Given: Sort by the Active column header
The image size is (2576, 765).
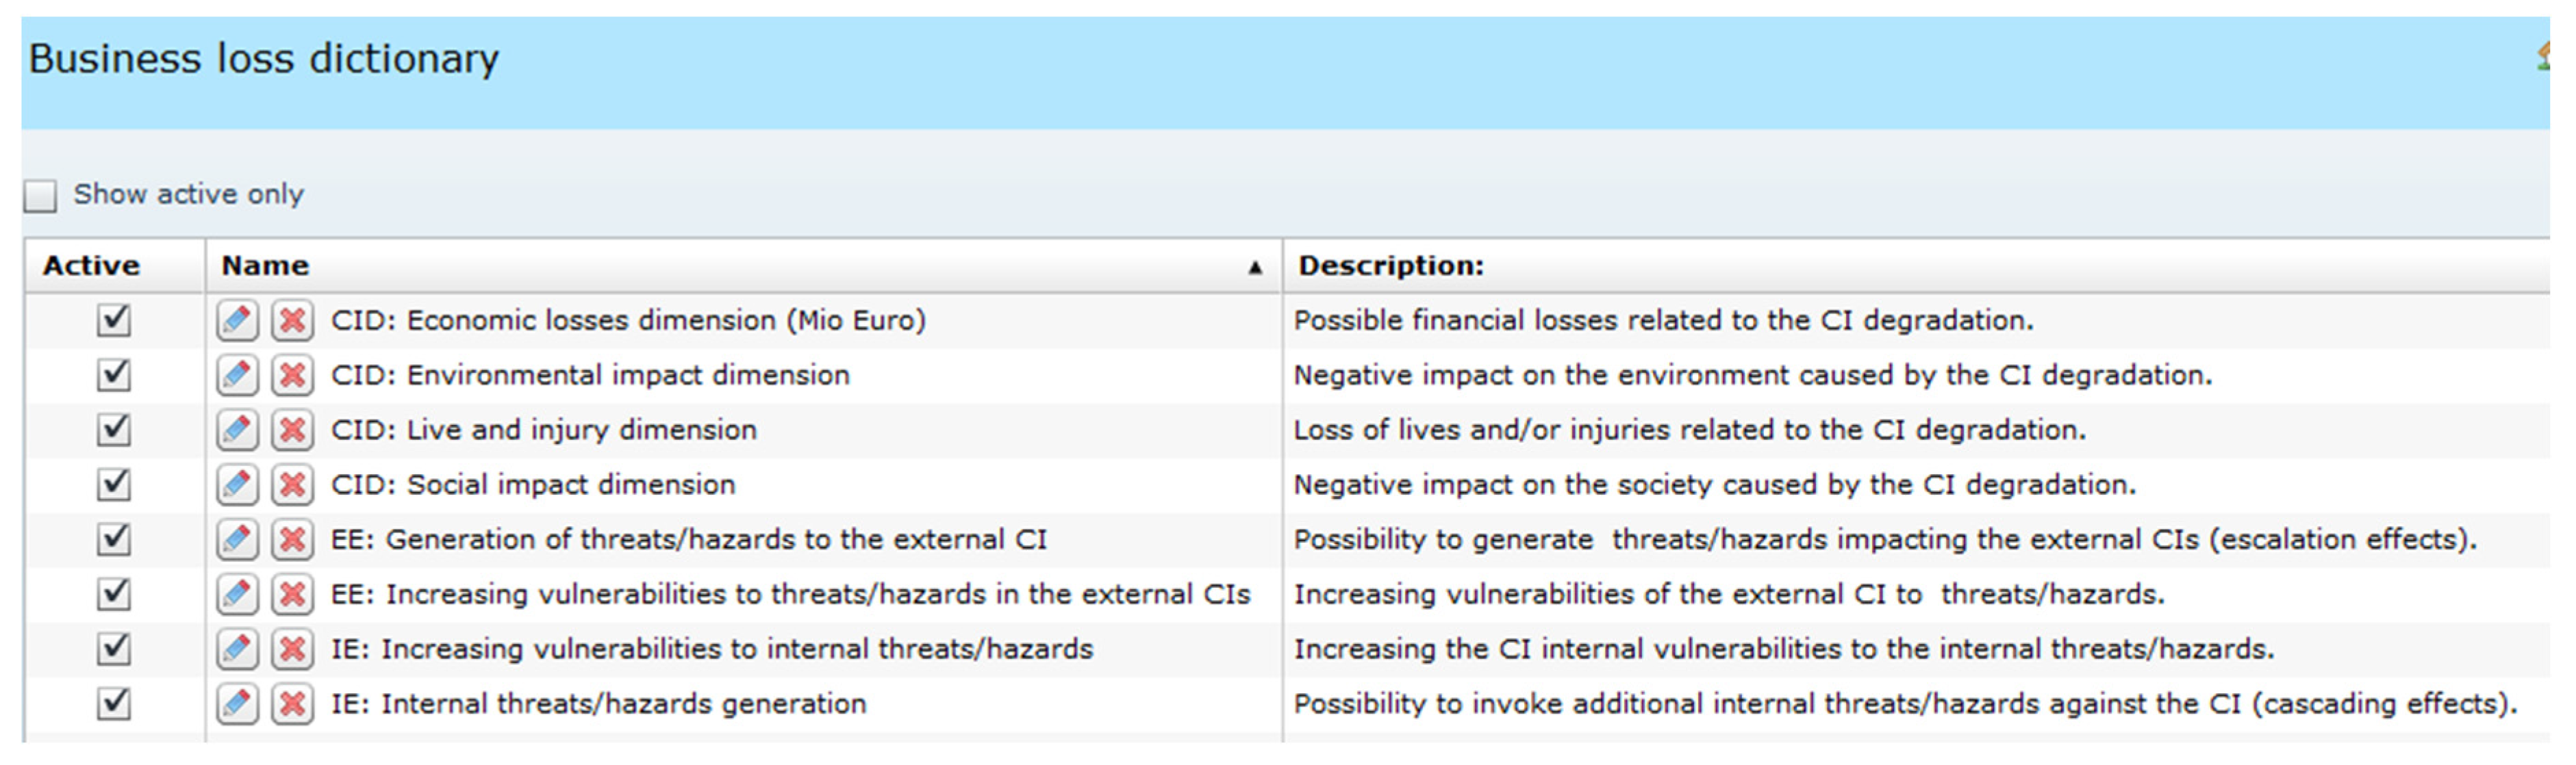Looking at the screenshot, I should 91,265.
